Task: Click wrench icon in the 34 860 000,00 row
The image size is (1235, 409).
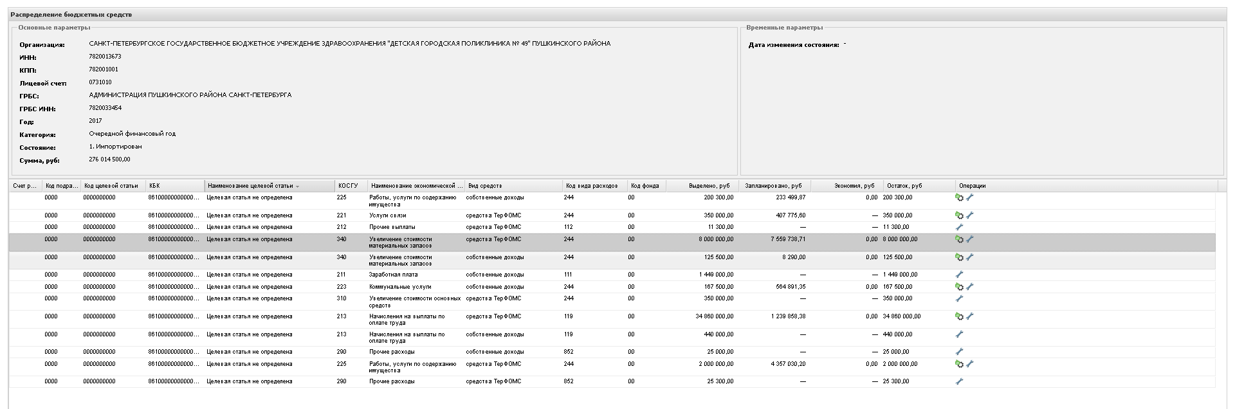Action: pyautogui.click(x=970, y=316)
